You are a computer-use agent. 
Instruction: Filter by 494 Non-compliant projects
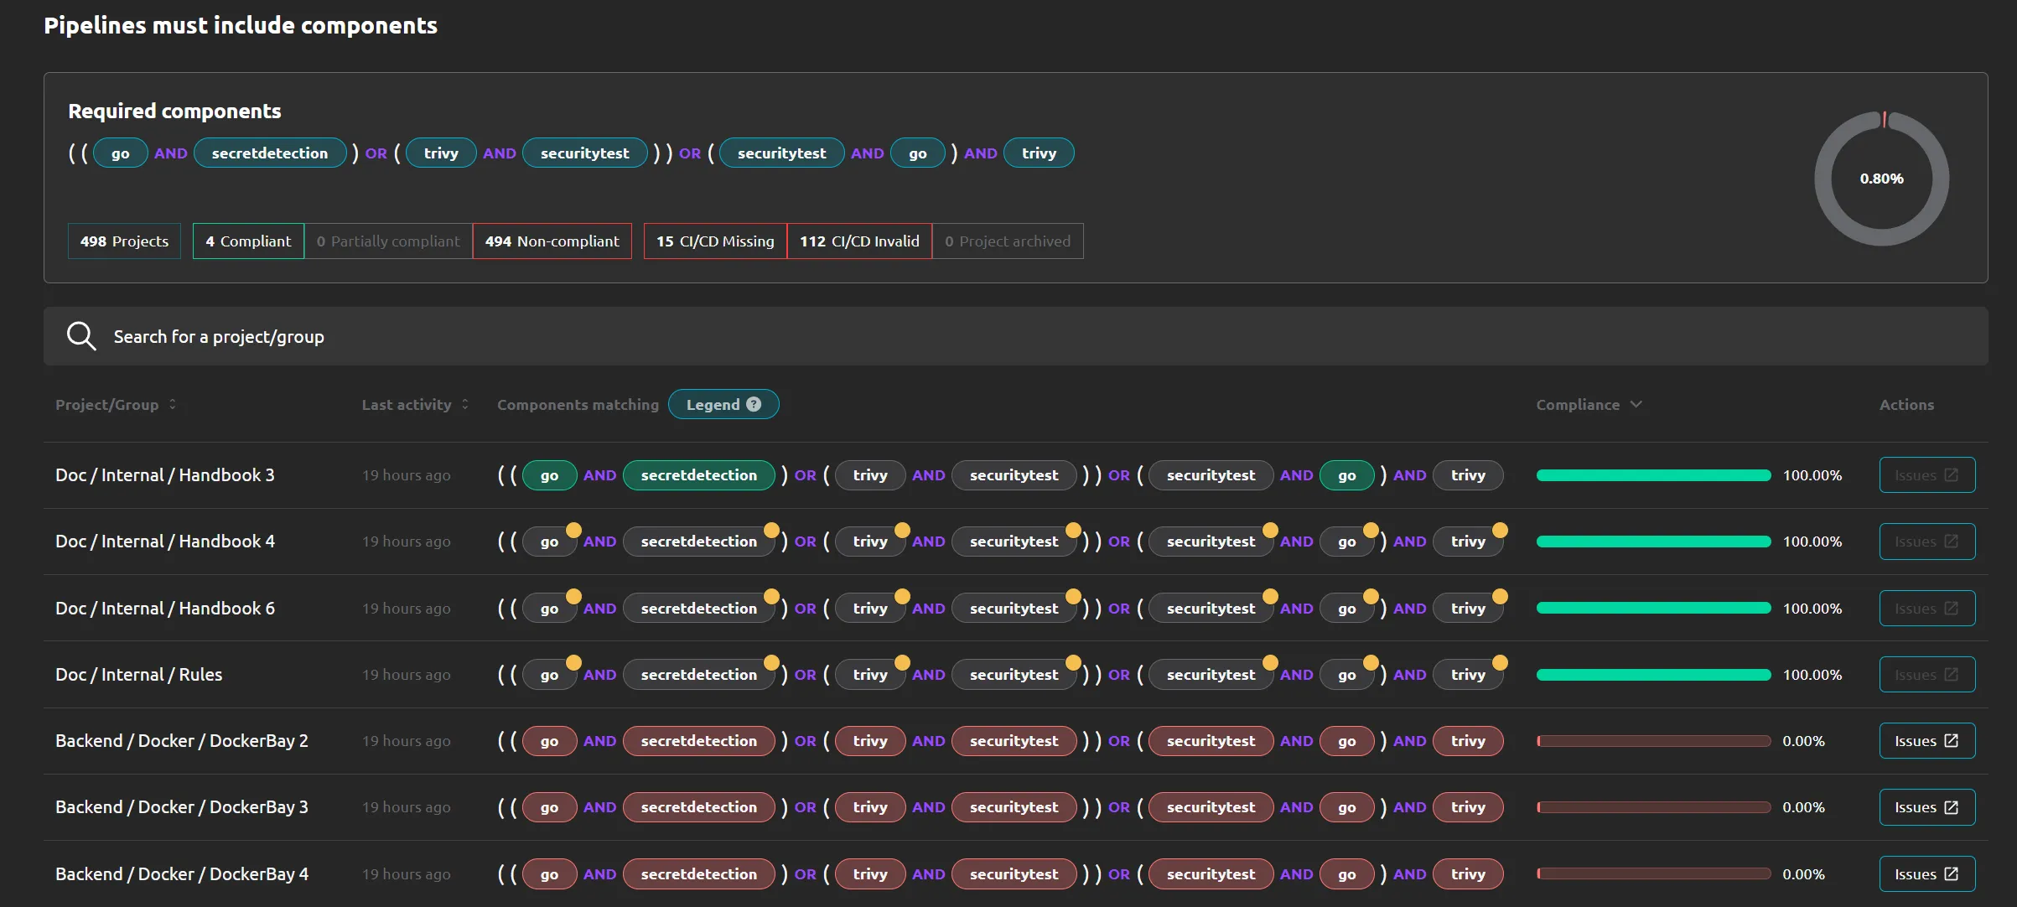pyautogui.click(x=552, y=241)
